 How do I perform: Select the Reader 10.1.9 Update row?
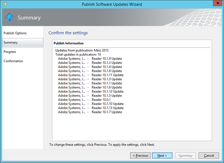tap(90, 59)
